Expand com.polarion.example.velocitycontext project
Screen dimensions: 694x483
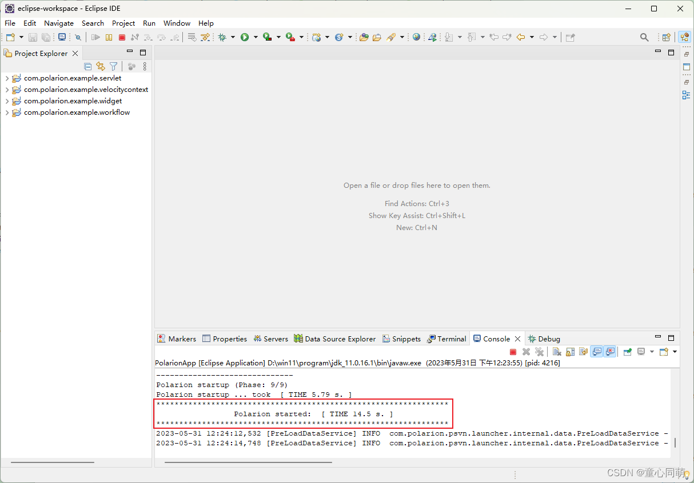click(x=7, y=90)
